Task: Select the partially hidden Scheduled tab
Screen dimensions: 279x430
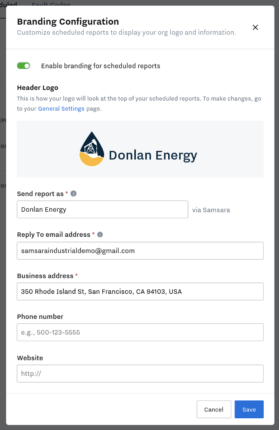Action: click(x=8, y=4)
